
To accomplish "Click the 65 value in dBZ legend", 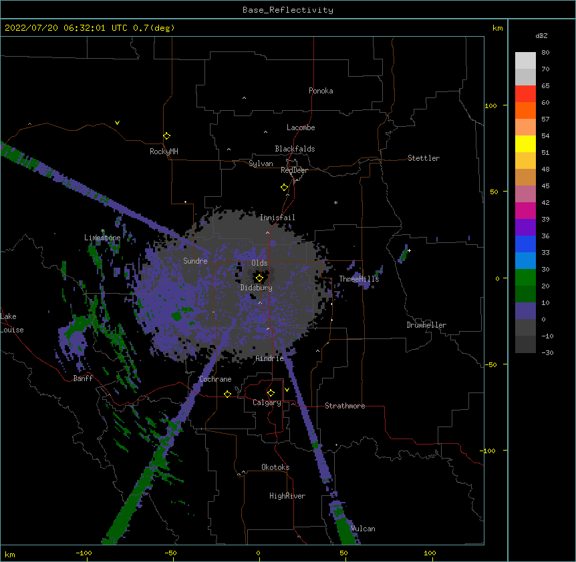I will tap(545, 85).
